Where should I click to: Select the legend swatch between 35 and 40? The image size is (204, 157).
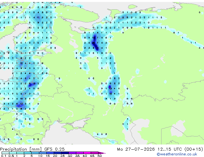(80, 153)
